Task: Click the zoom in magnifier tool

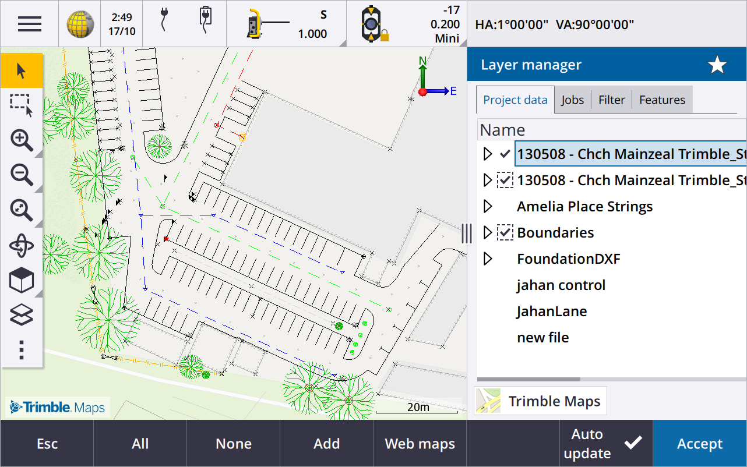Action: [22, 140]
